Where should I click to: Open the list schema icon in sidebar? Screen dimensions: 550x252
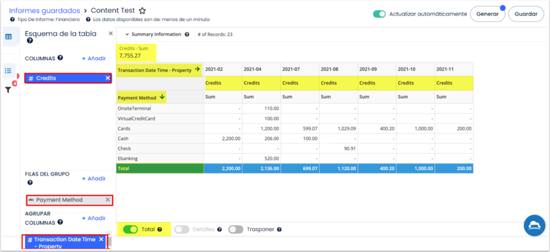[x=8, y=71]
